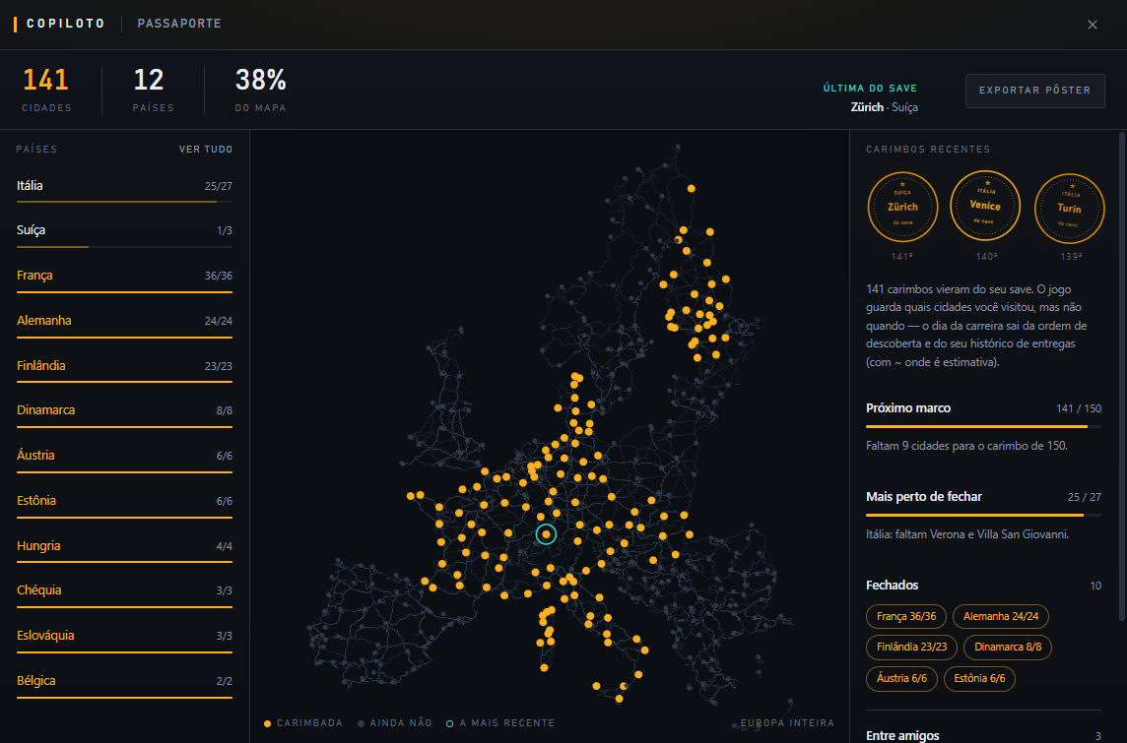The image size is (1127, 743).
Task: Click the Mais perto de fechar progress bar
Action: (983, 516)
